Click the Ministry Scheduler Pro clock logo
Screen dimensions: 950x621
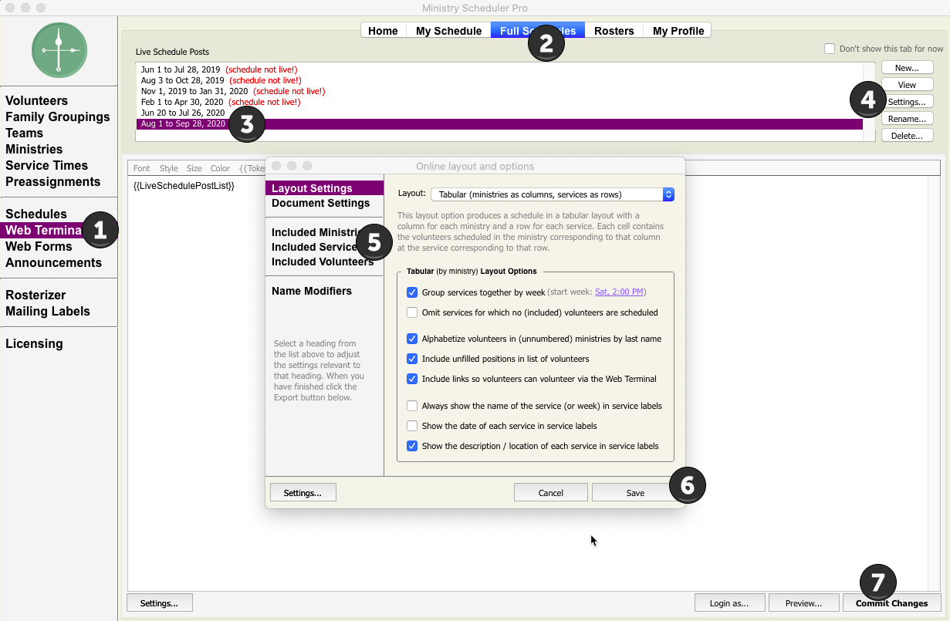click(x=59, y=50)
